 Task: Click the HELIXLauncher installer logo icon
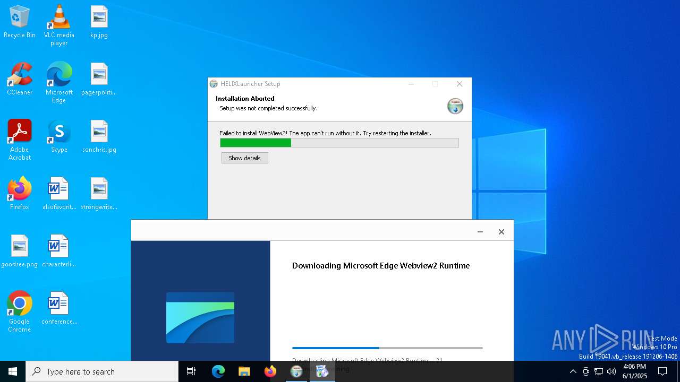click(x=455, y=106)
